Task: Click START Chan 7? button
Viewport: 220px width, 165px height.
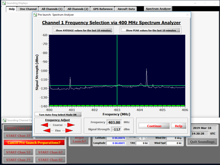Action: pyautogui.click(x=18, y=160)
